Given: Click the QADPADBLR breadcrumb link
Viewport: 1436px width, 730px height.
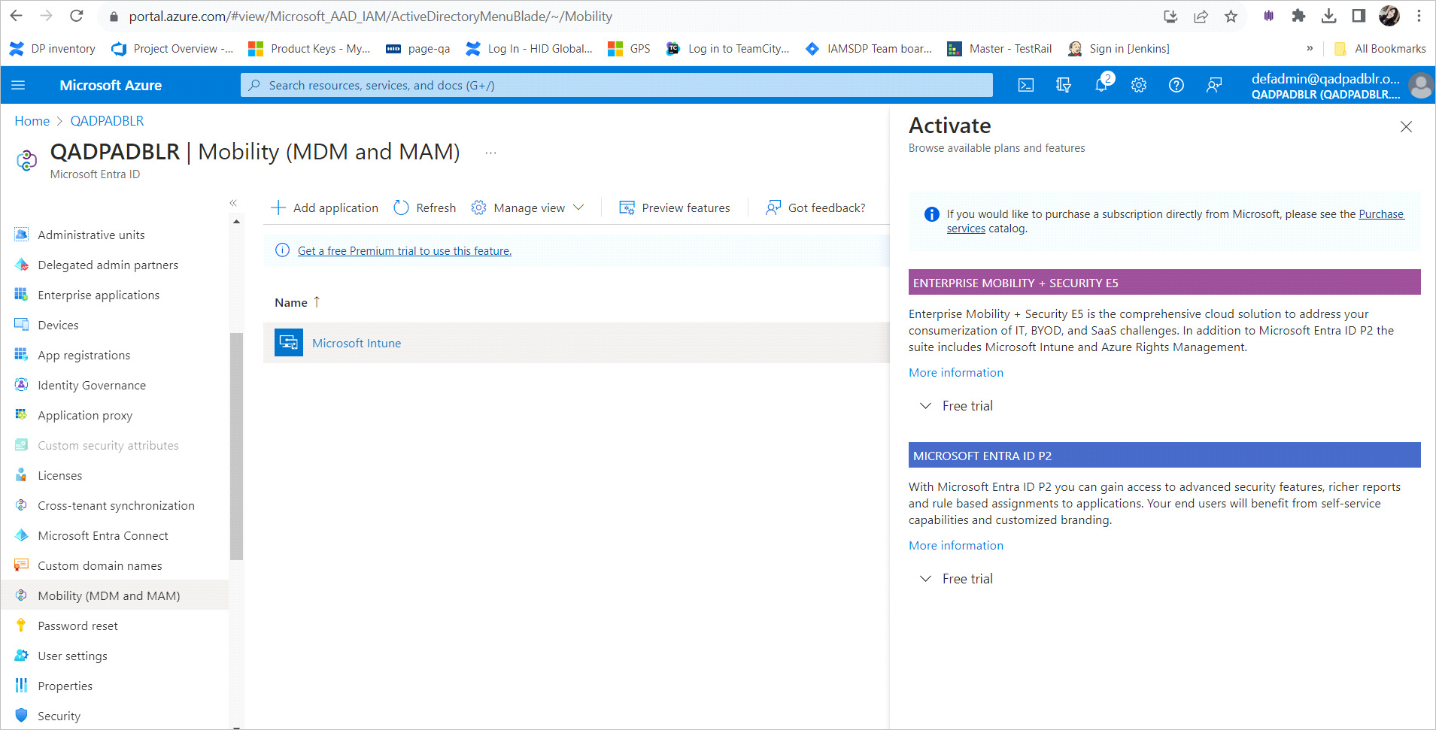Looking at the screenshot, I should (107, 121).
